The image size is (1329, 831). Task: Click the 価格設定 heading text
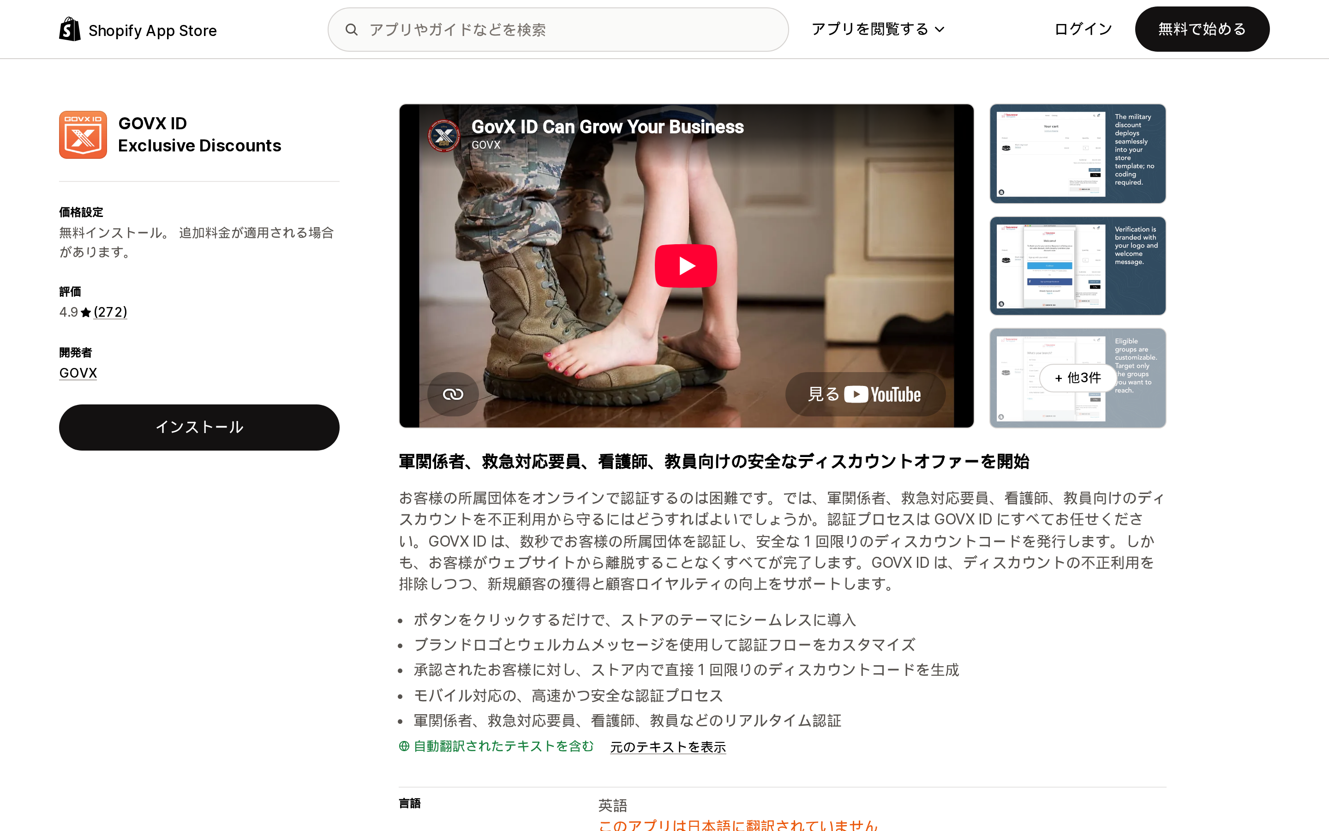click(x=81, y=212)
